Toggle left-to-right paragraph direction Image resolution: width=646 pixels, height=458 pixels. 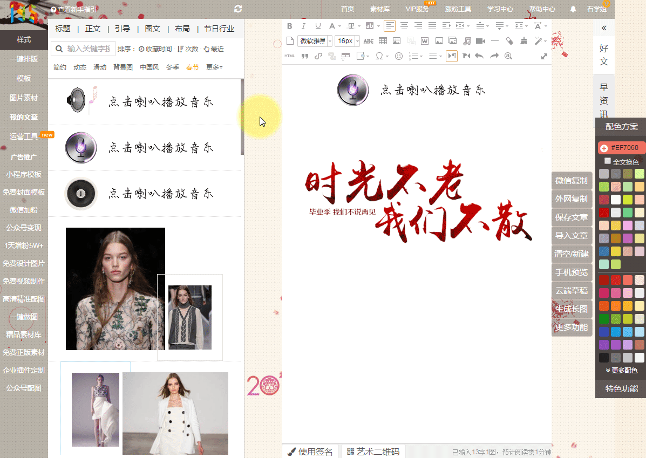tap(452, 56)
